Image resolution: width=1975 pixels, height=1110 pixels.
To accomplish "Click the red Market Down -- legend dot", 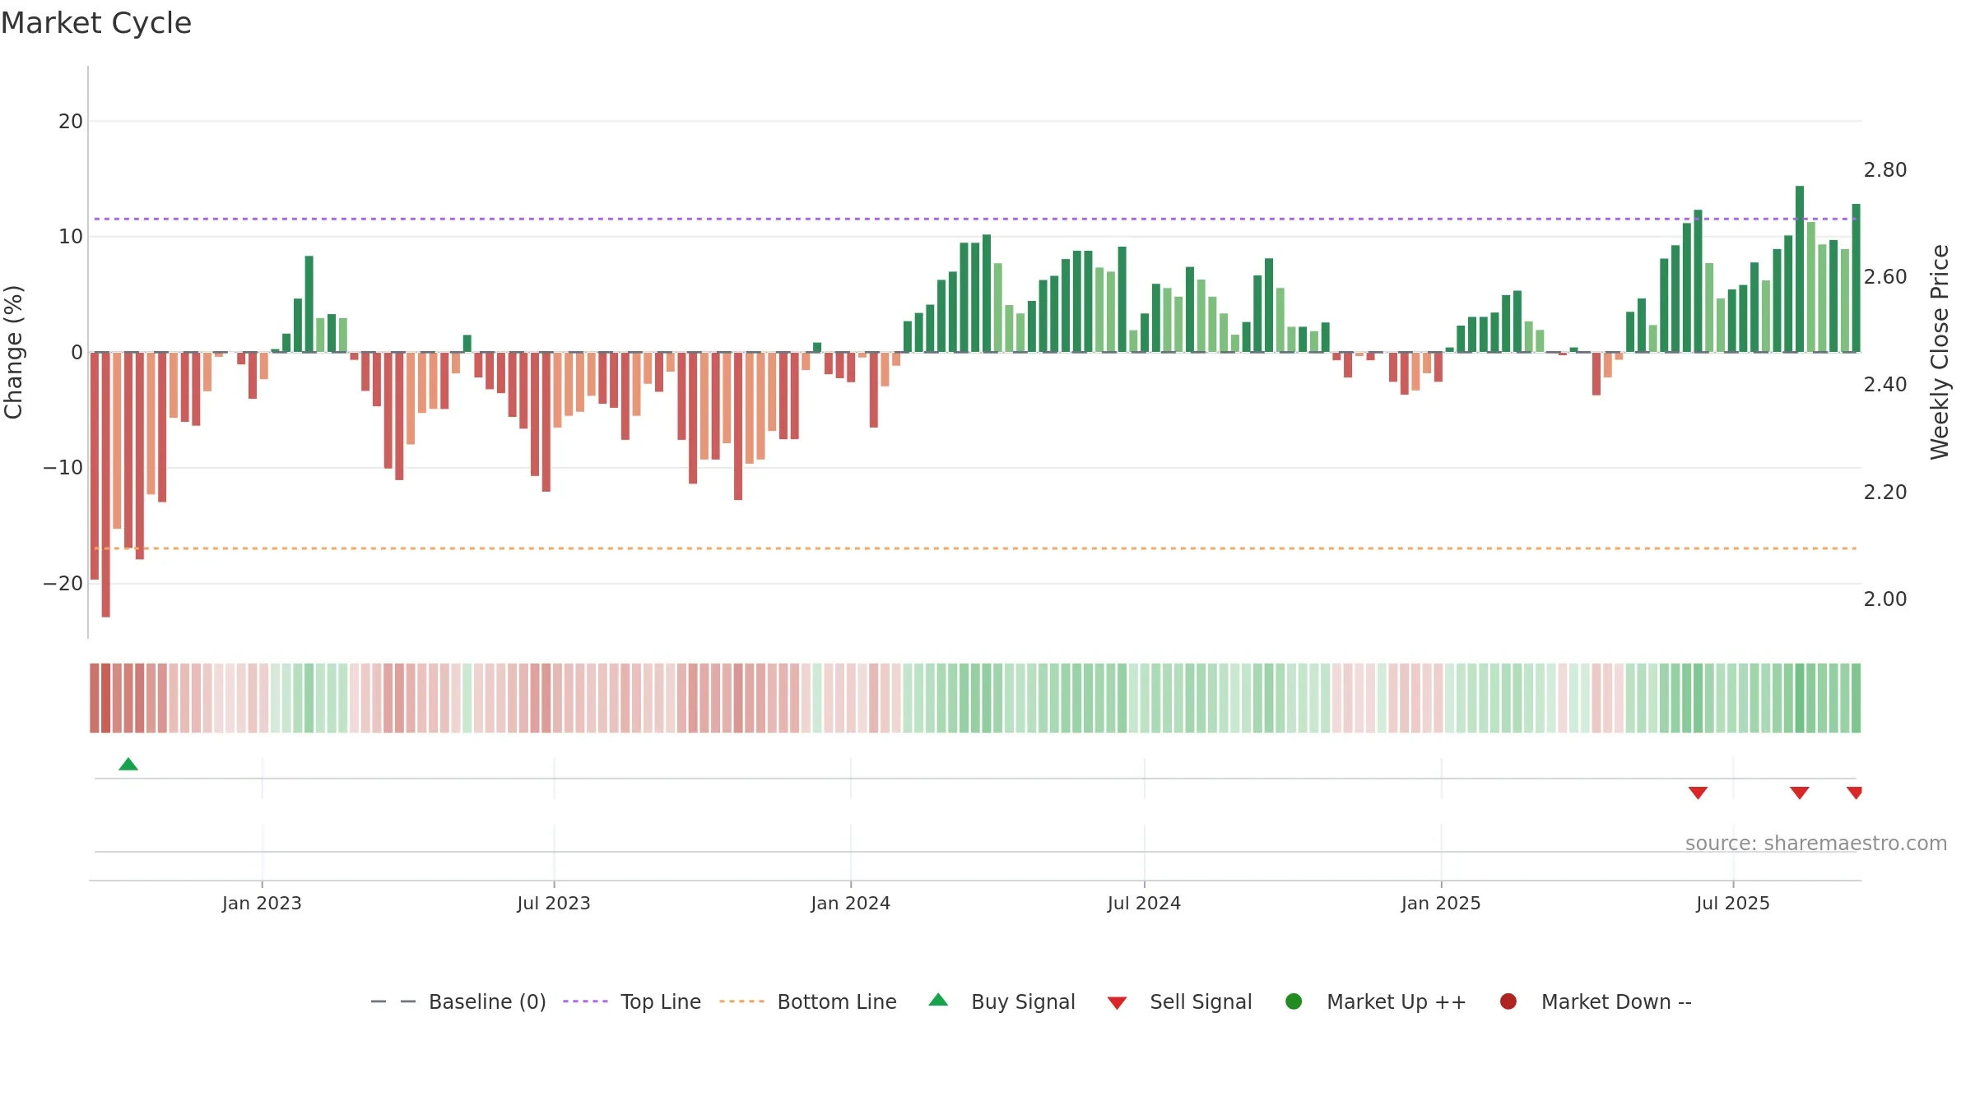I will [1508, 1001].
